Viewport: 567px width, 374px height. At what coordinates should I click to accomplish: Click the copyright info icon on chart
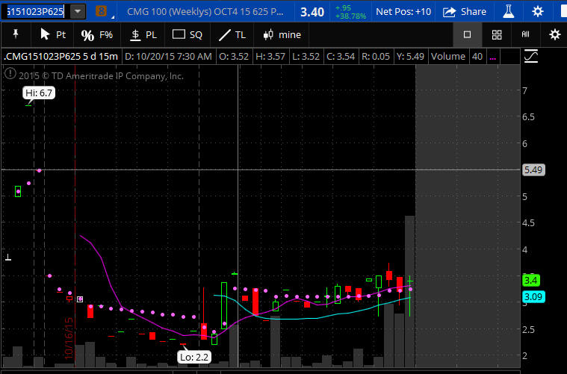pyautogui.click(x=10, y=74)
